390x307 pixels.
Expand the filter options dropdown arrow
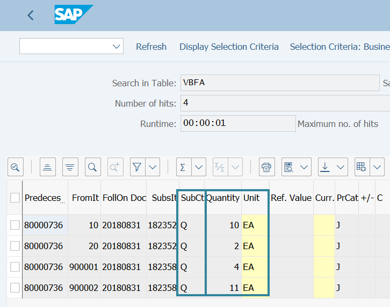tap(153, 167)
